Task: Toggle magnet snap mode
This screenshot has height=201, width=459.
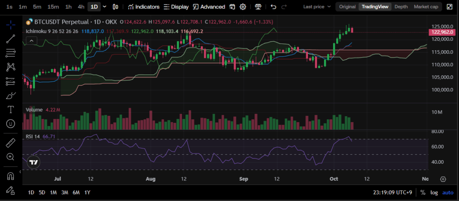Action: pos(10,175)
